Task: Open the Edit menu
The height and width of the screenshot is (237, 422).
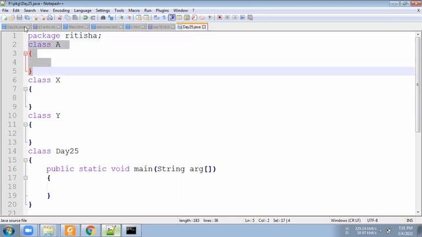Action: (x=16, y=11)
